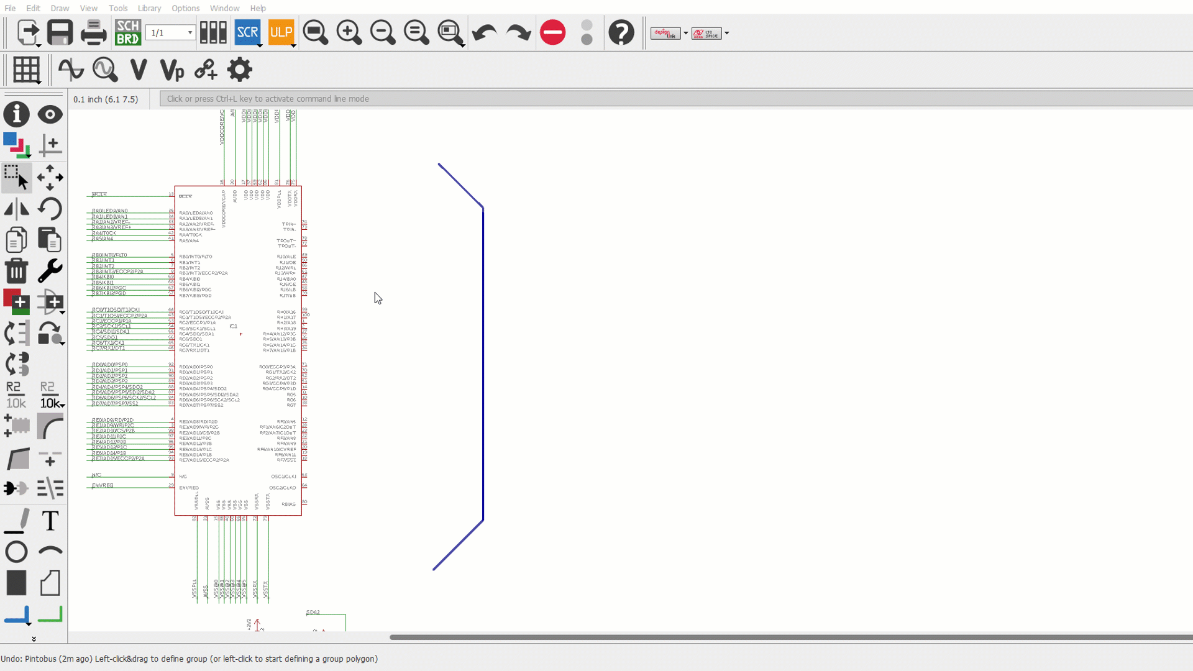Select the blue Bus drawing tool
Image resolution: width=1193 pixels, height=671 pixels.
tap(17, 614)
